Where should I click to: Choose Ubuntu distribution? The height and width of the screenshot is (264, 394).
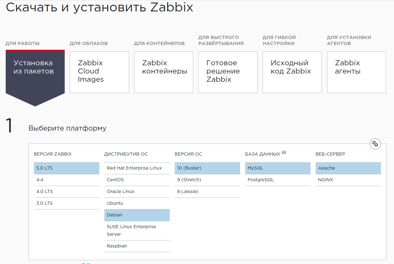137,203
